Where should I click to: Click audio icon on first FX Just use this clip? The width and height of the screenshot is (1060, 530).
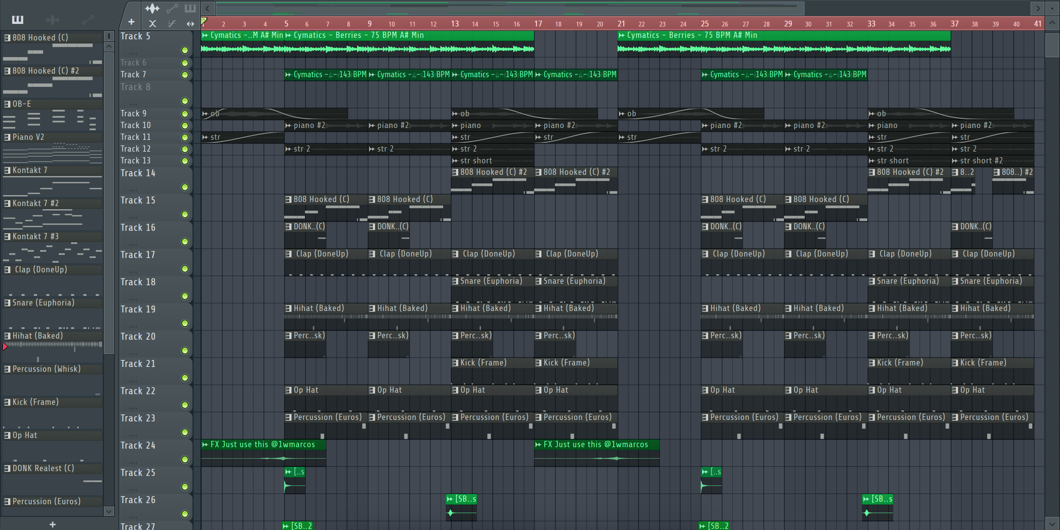pyautogui.click(x=205, y=444)
